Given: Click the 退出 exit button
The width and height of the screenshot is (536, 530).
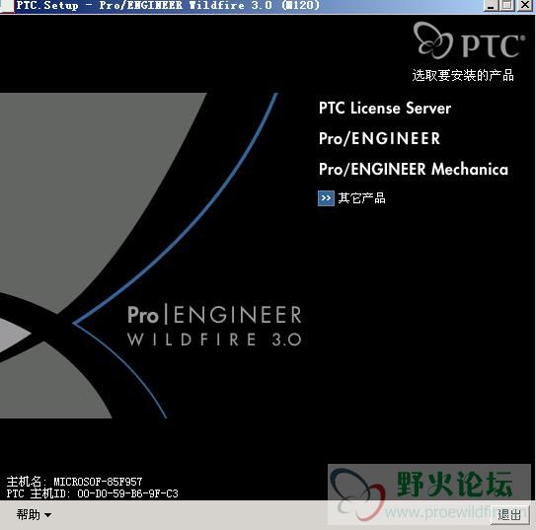Looking at the screenshot, I should [x=509, y=514].
